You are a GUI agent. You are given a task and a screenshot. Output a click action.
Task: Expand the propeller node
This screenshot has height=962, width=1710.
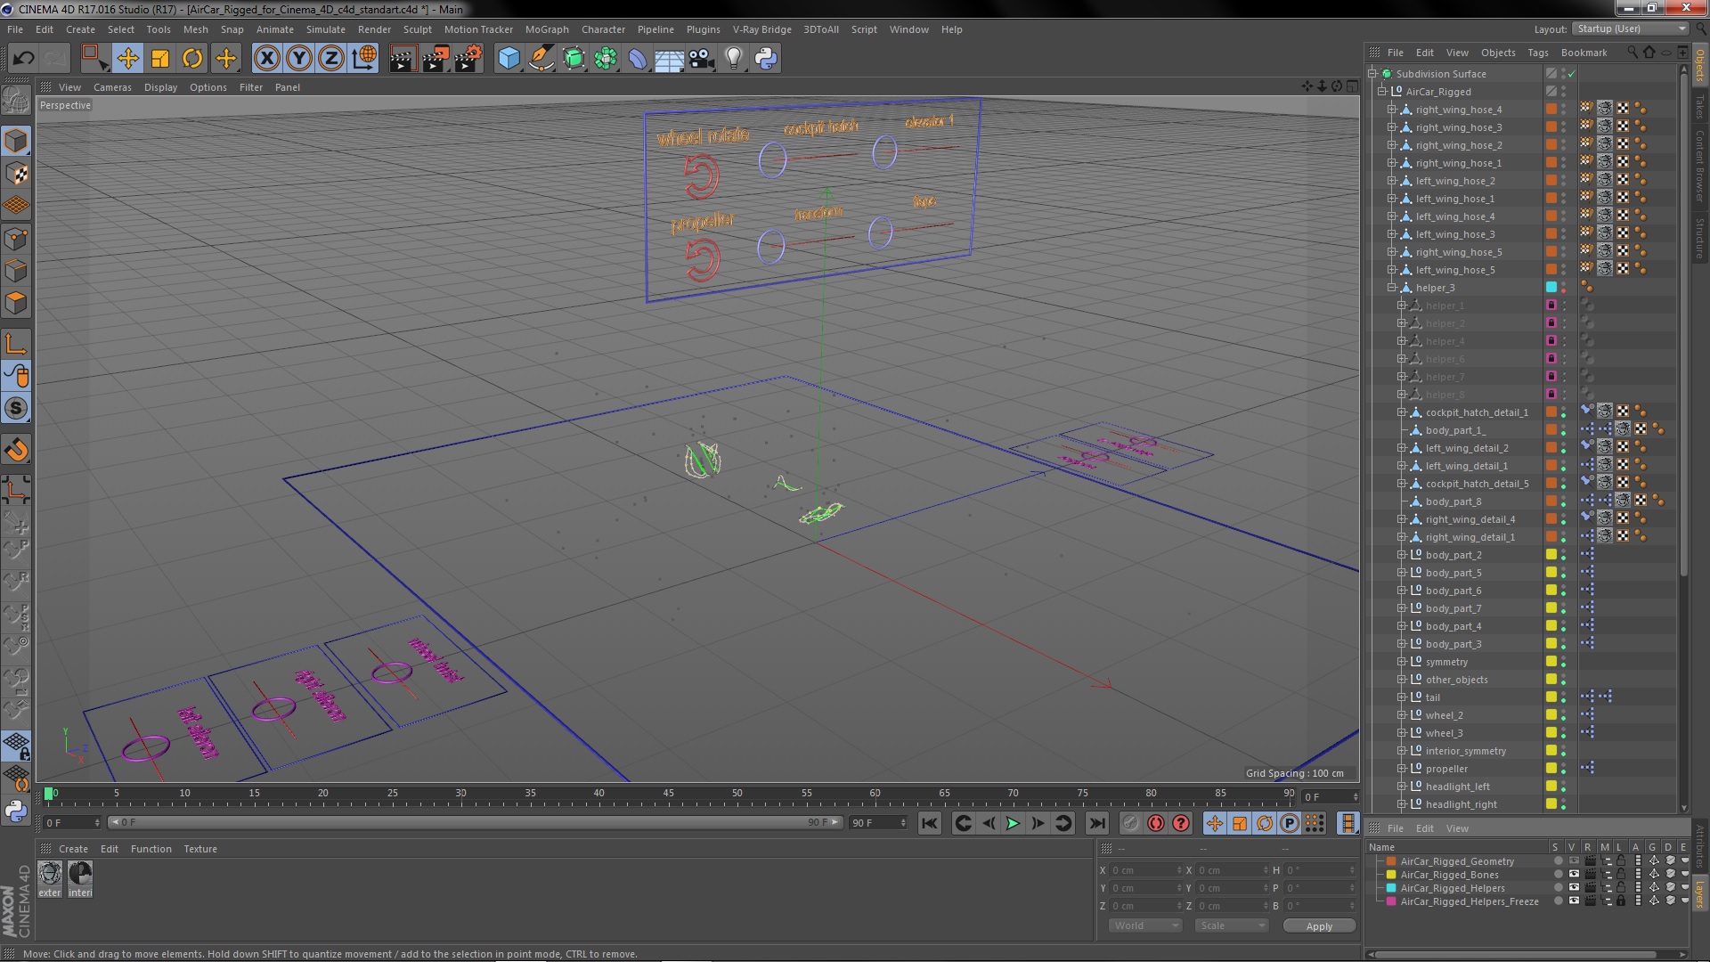pos(1402,769)
